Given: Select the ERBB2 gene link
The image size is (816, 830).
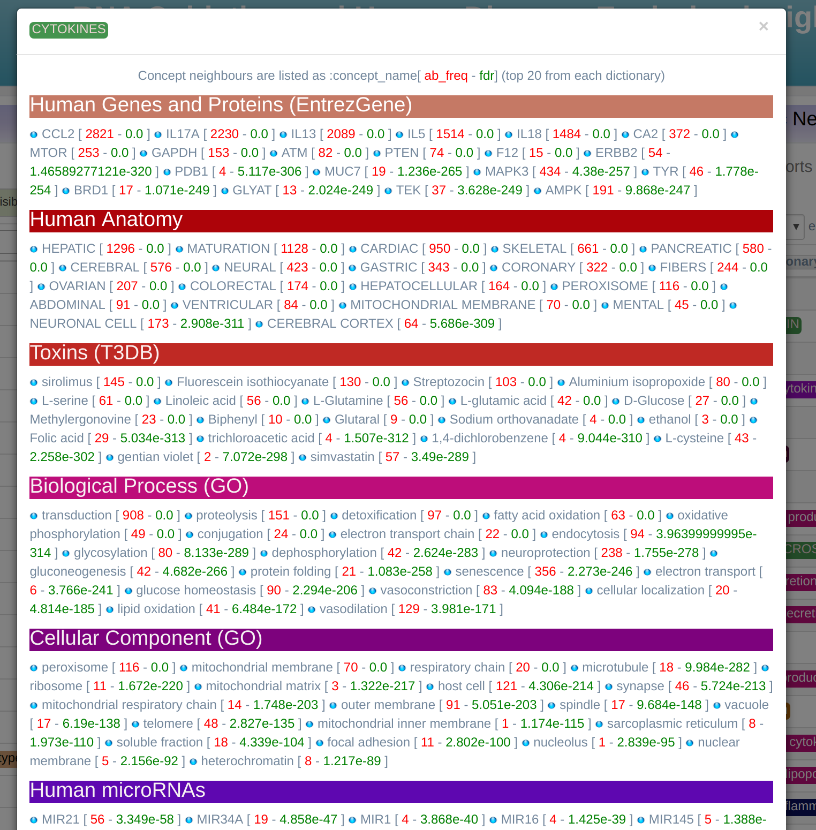Looking at the screenshot, I should tap(616, 153).
